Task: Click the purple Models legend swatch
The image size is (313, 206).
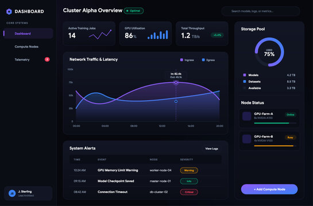Action: 245,75
